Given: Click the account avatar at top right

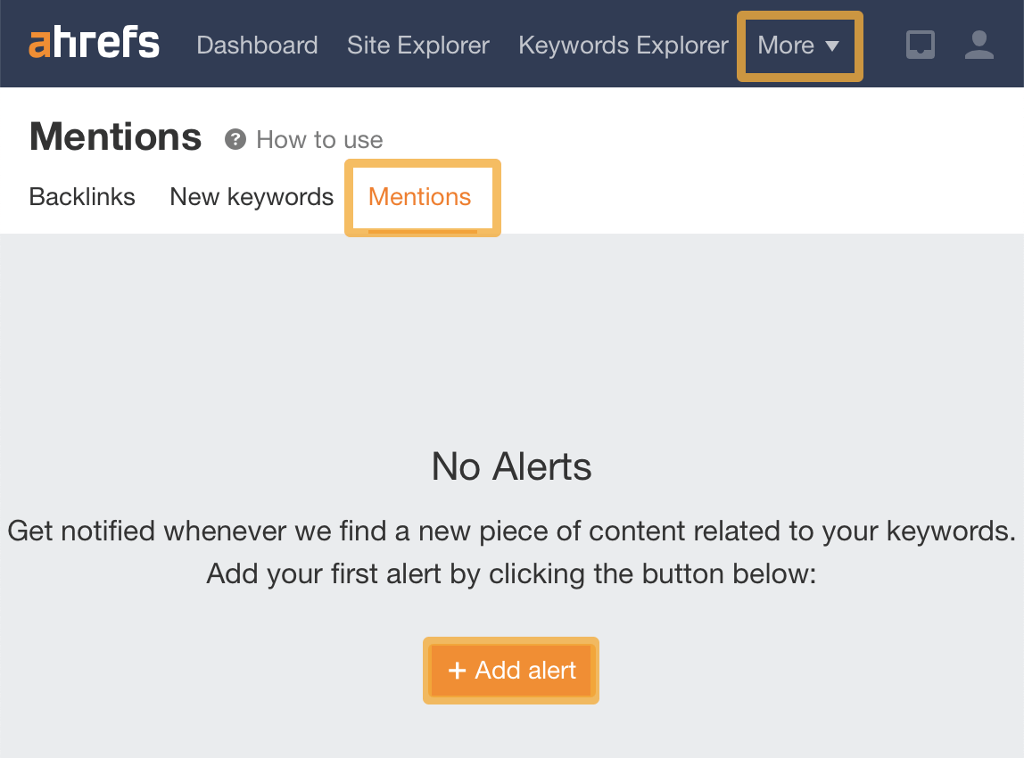Looking at the screenshot, I should point(979,44).
